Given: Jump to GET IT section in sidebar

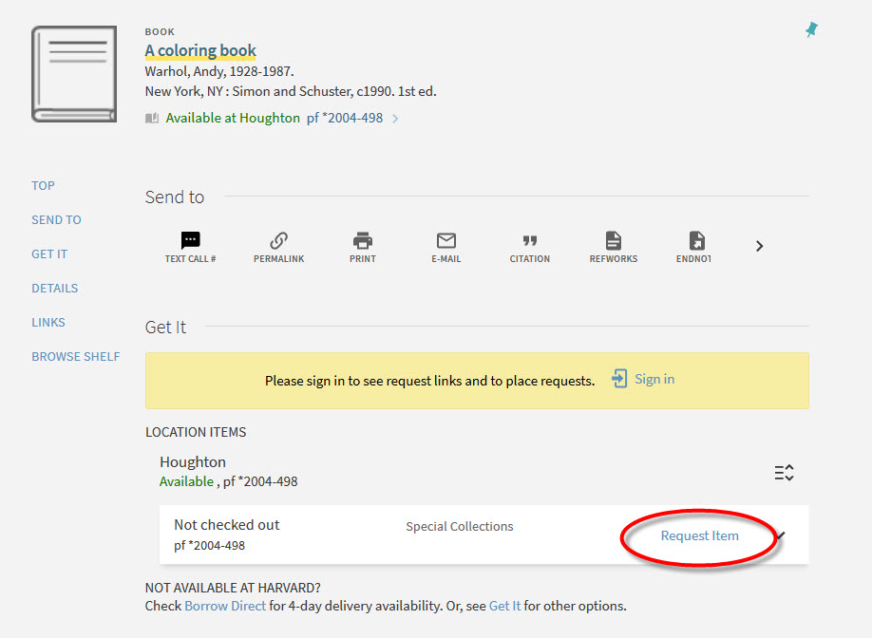Looking at the screenshot, I should coord(49,254).
